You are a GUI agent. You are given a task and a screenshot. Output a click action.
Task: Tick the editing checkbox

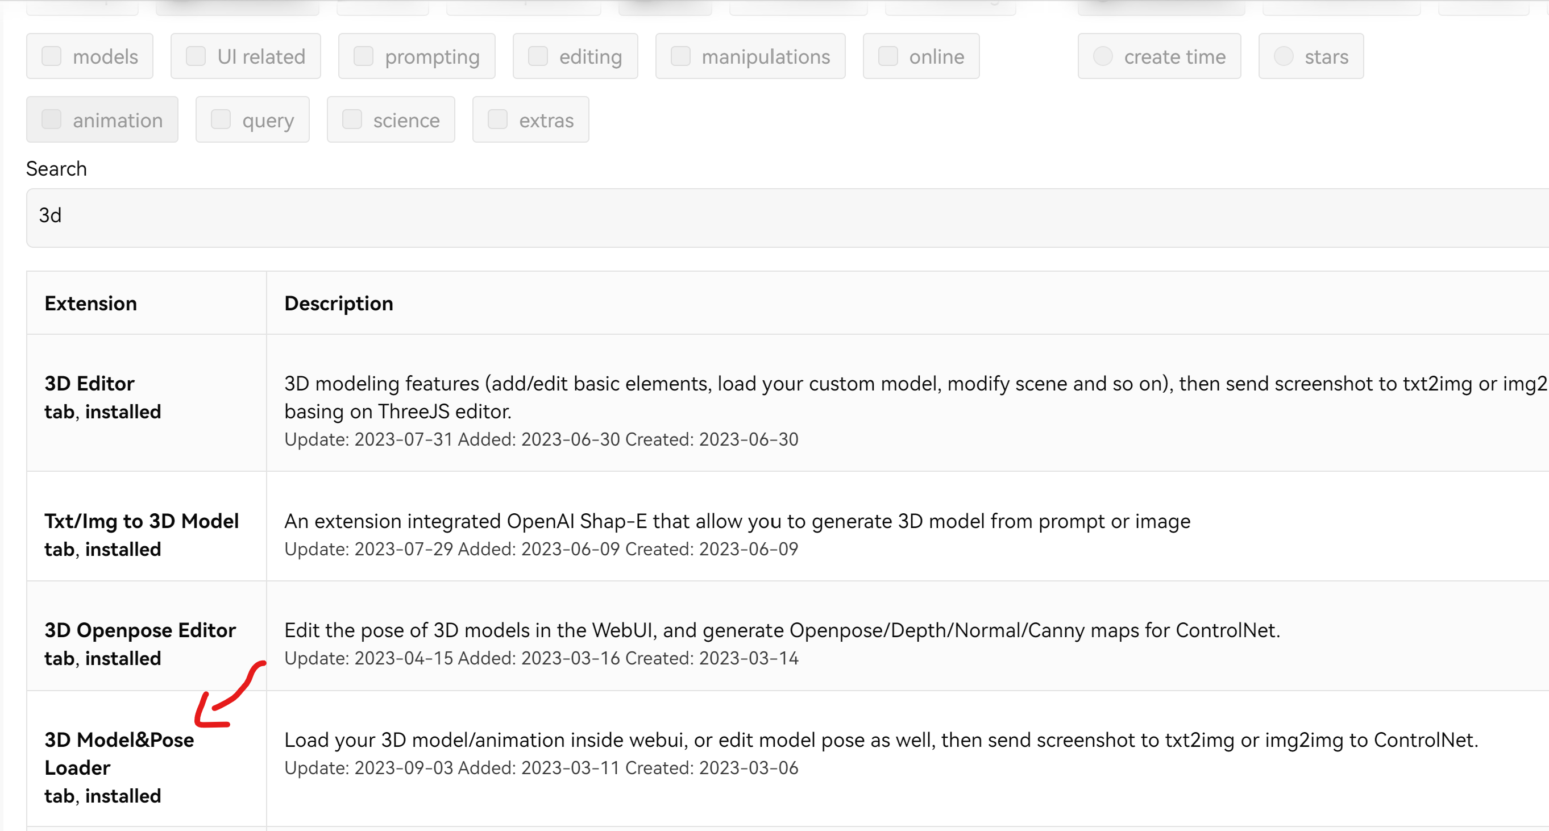(x=538, y=56)
